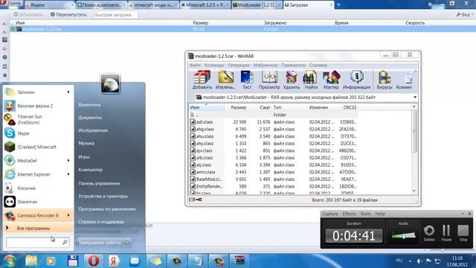The height and width of the screenshot is (268, 476).
Task: Launch Skype from the Start menu
Action: coord(38,133)
